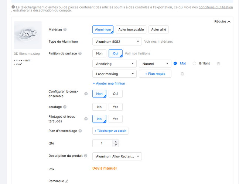
Task: Click help icon next to soudage
Action: 65,107
